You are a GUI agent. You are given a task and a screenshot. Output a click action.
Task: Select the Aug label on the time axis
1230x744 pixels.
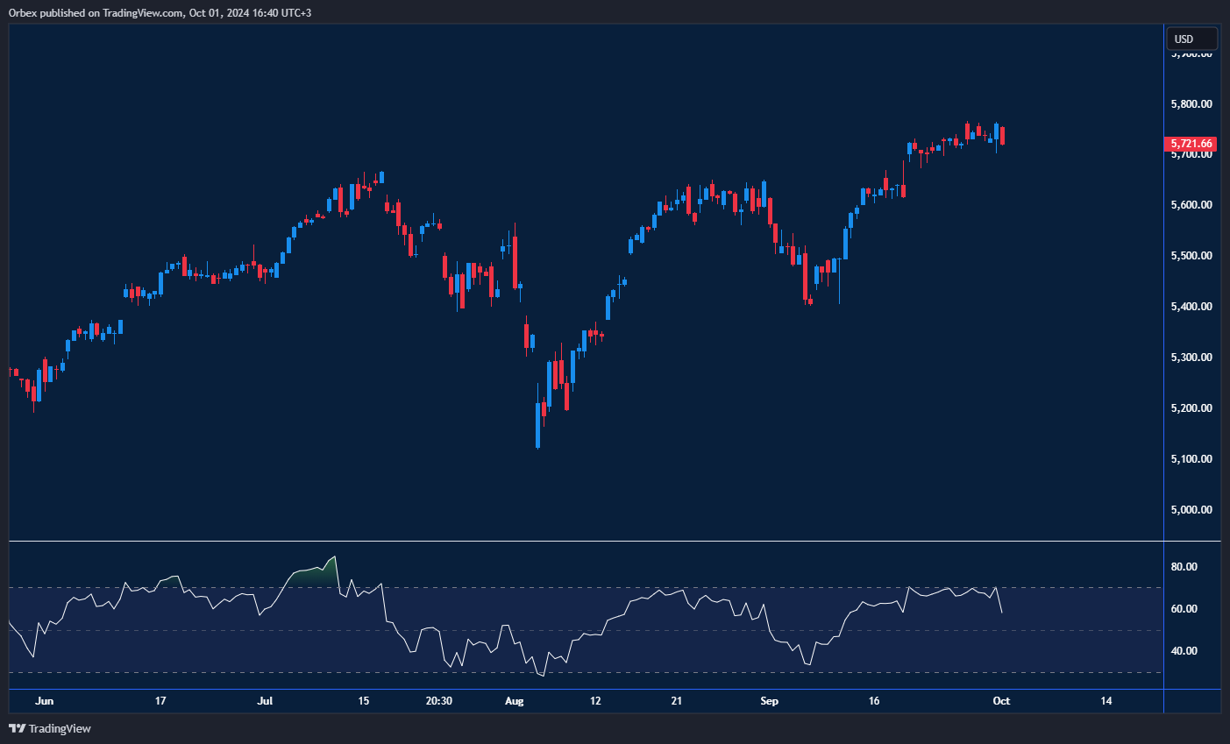(514, 701)
